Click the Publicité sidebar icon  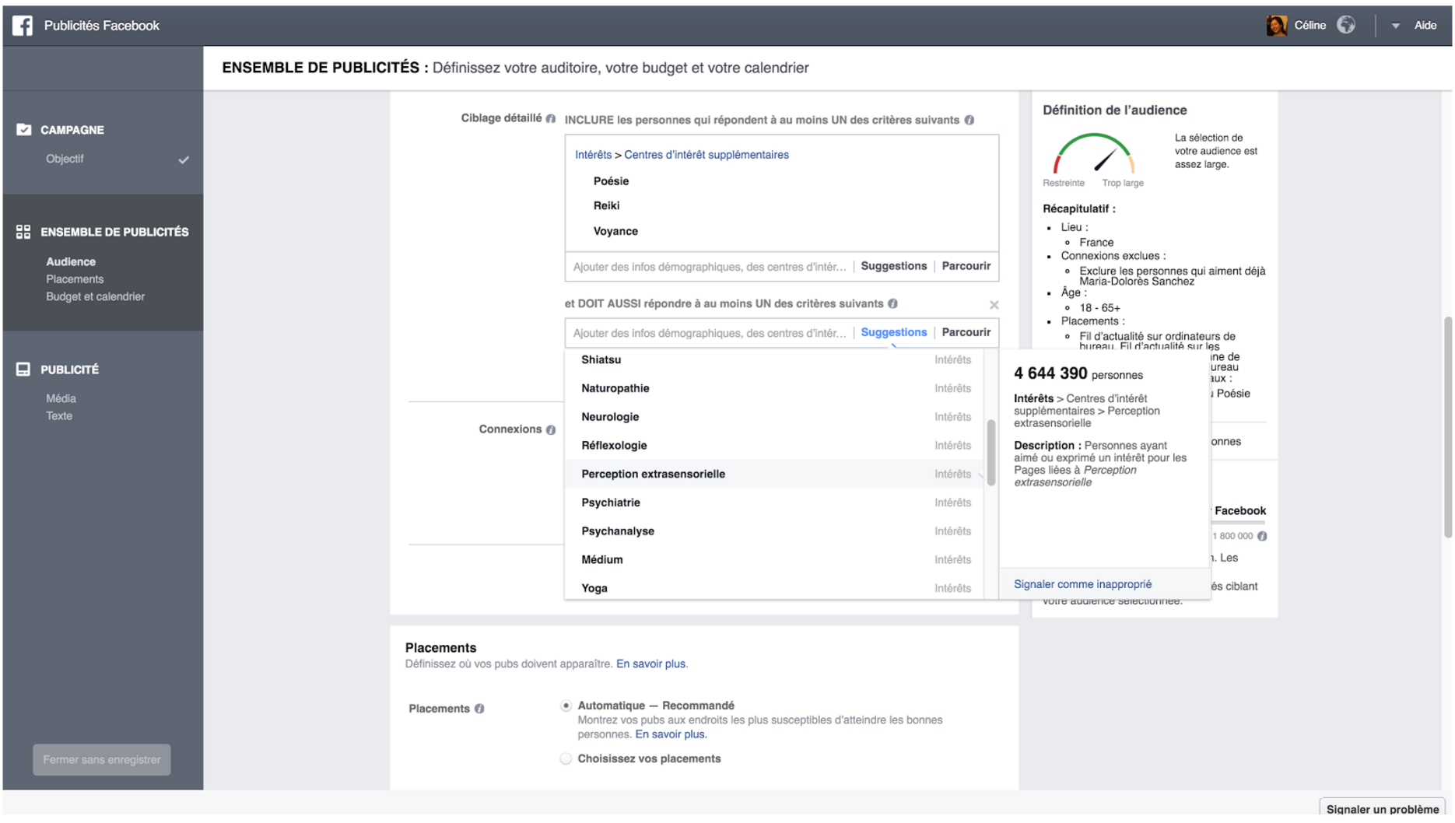pyautogui.click(x=23, y=369)
